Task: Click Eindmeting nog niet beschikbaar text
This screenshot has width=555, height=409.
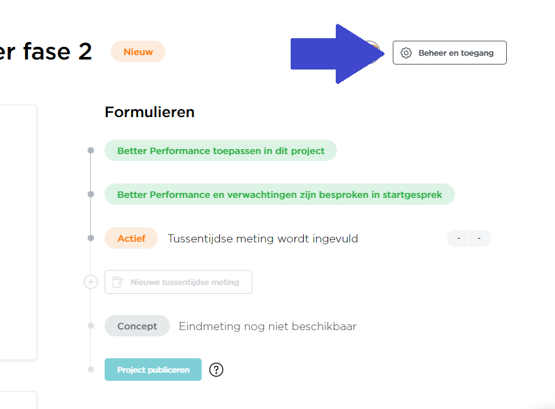Action: [267, 326]
